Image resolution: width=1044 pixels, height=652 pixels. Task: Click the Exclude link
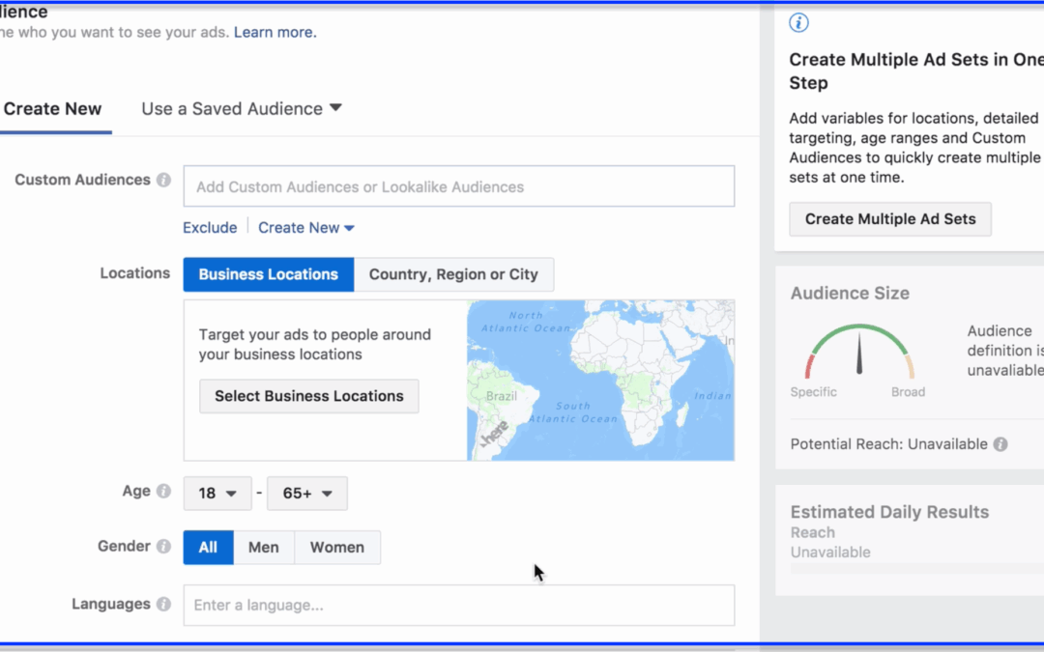click(x=210, y=228)
